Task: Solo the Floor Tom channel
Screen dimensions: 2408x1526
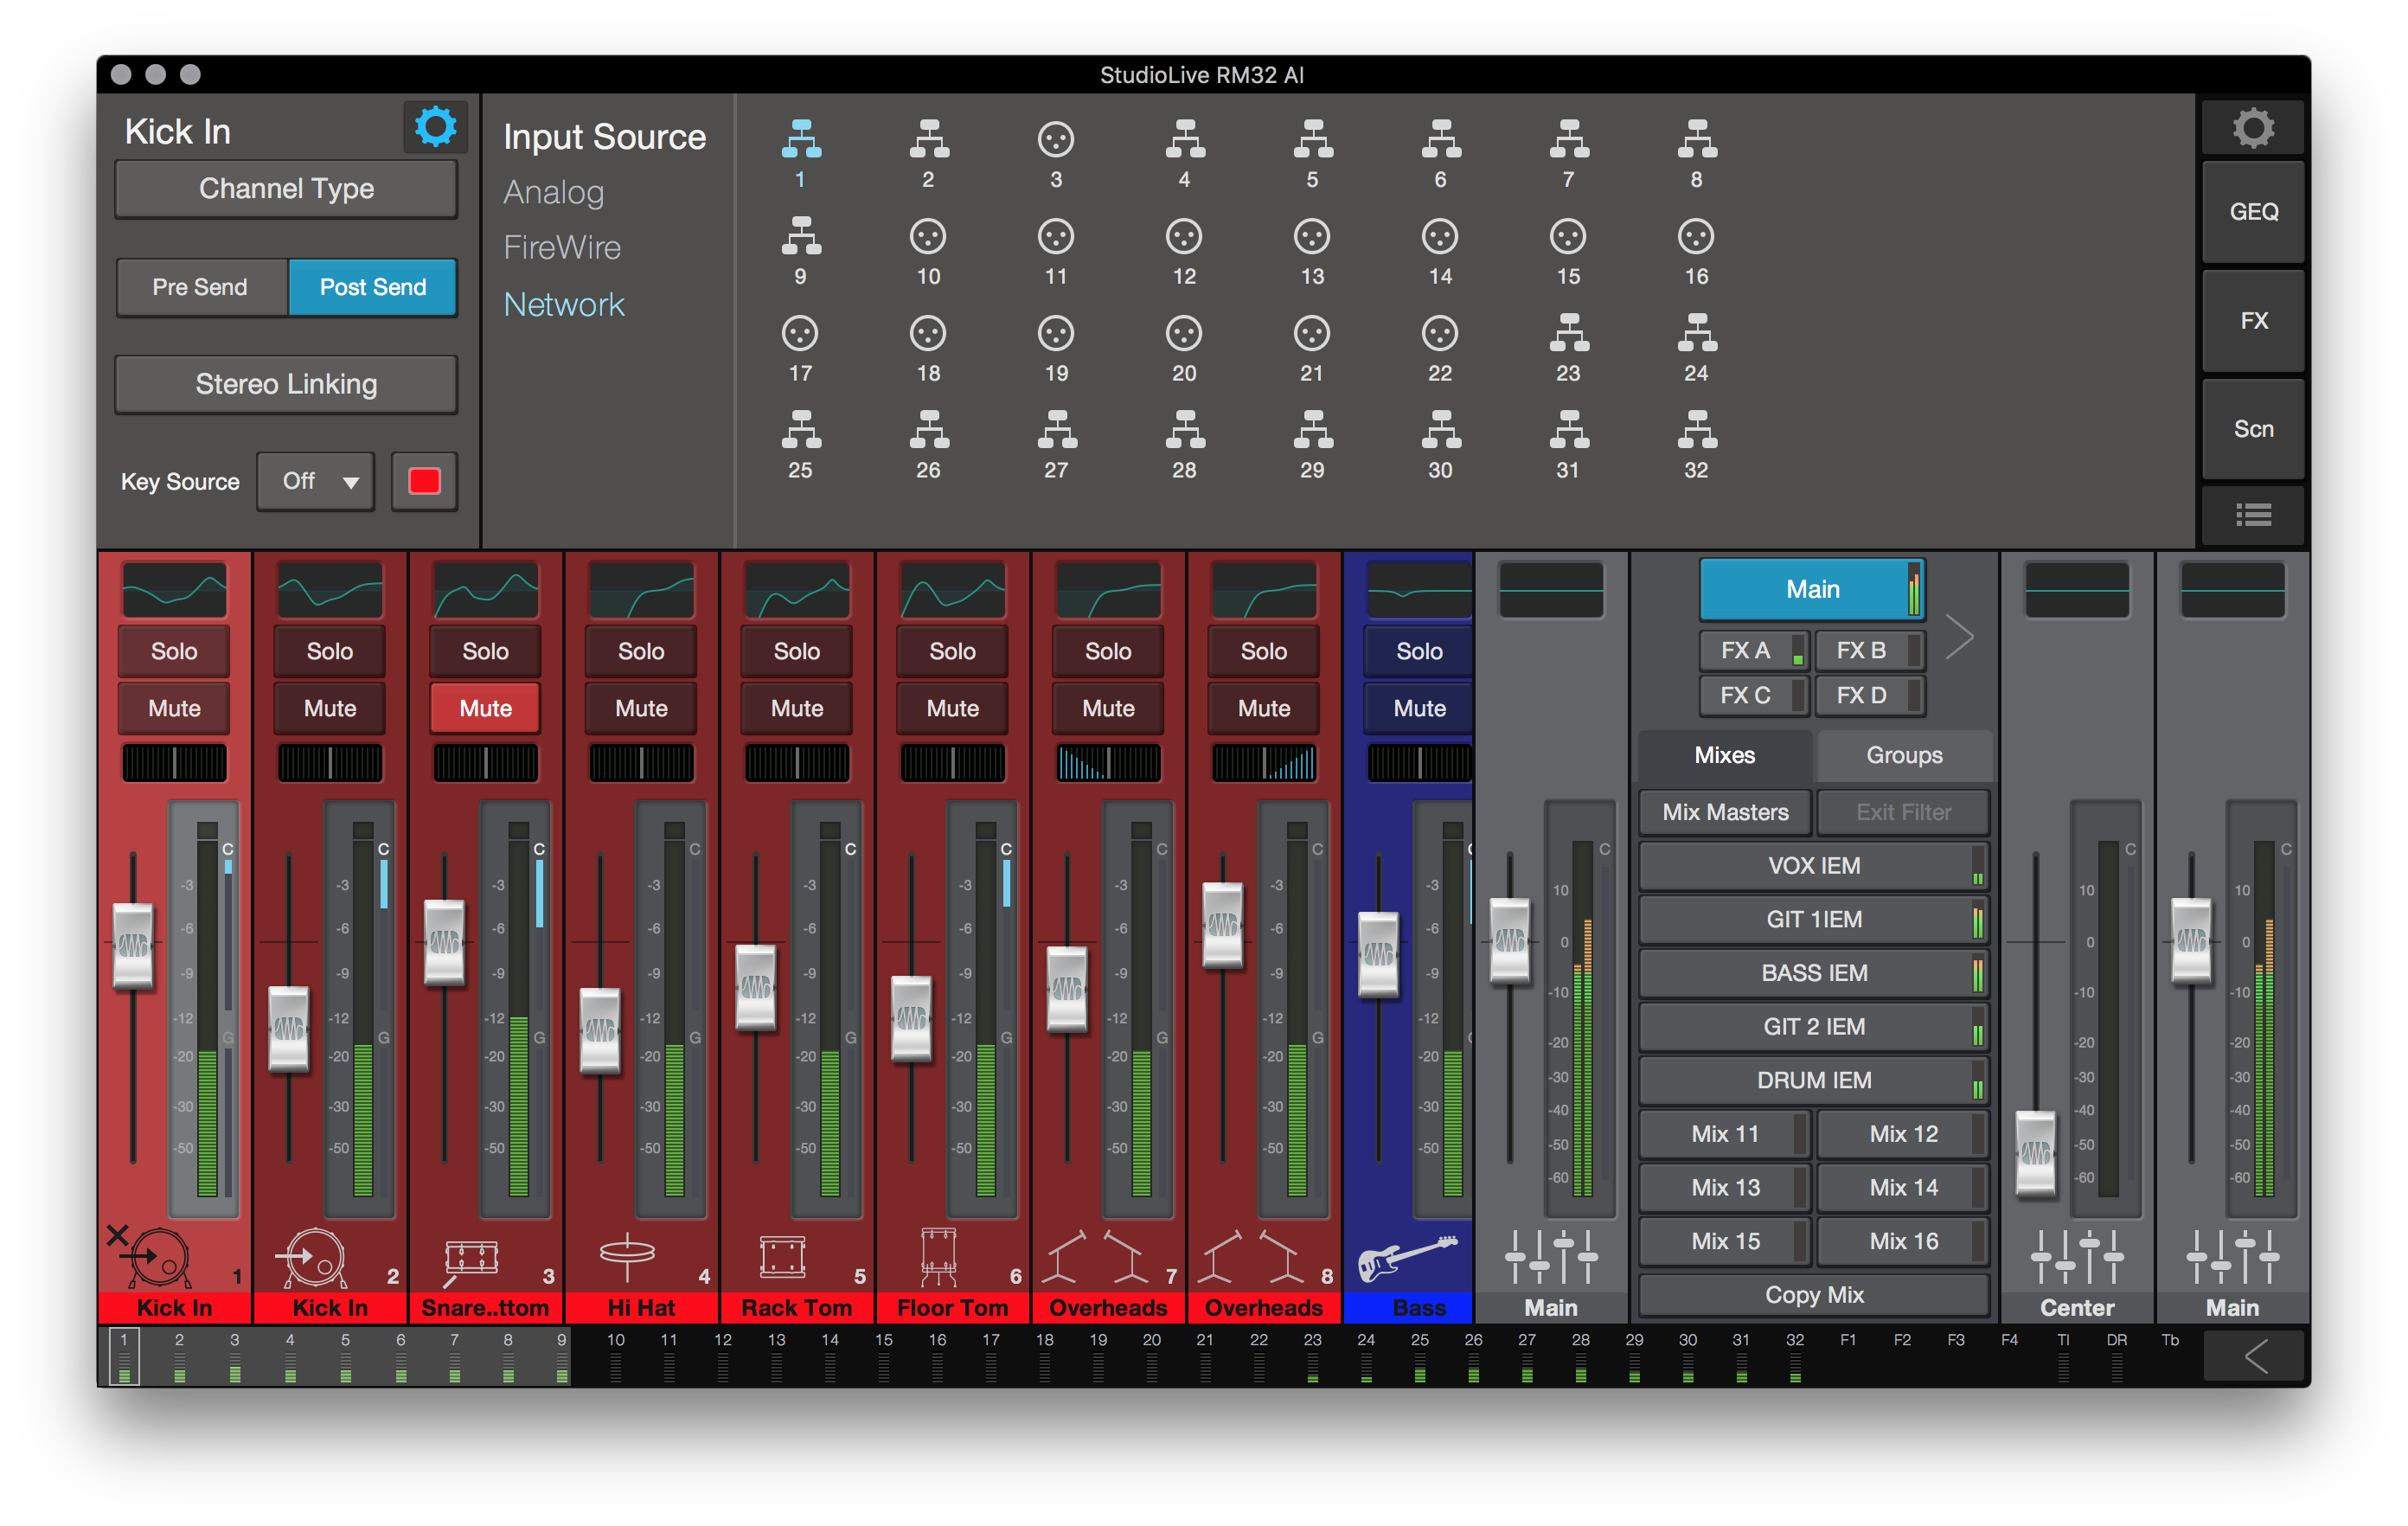Action: 952,651
